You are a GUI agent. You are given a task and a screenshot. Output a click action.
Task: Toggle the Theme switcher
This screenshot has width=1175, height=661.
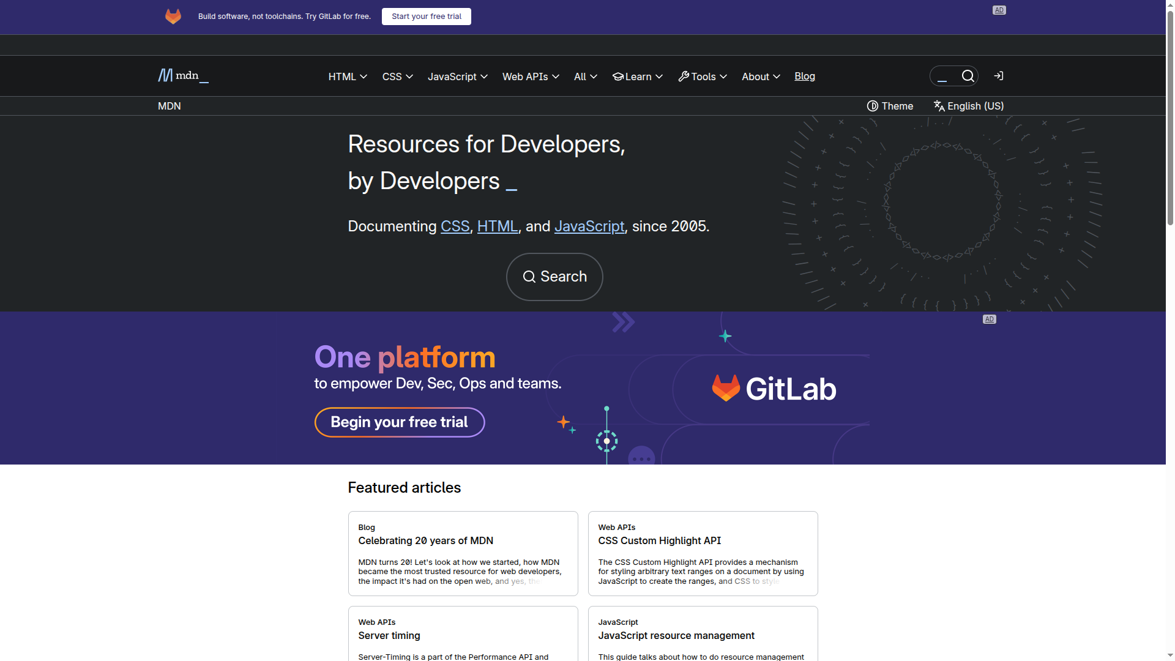(890, 106)
